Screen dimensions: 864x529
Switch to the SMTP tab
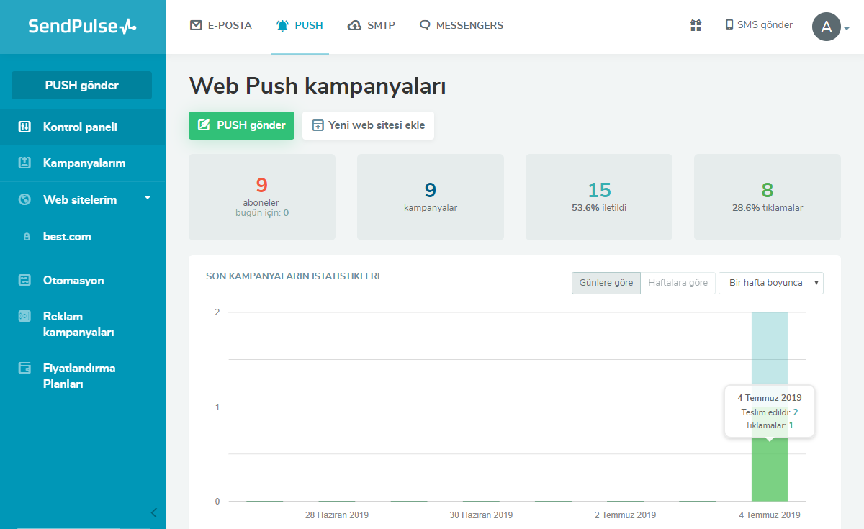[x=371, y=25]
